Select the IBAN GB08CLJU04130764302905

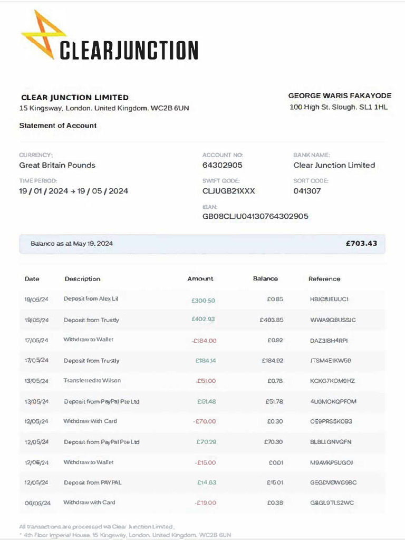point(255,217)
